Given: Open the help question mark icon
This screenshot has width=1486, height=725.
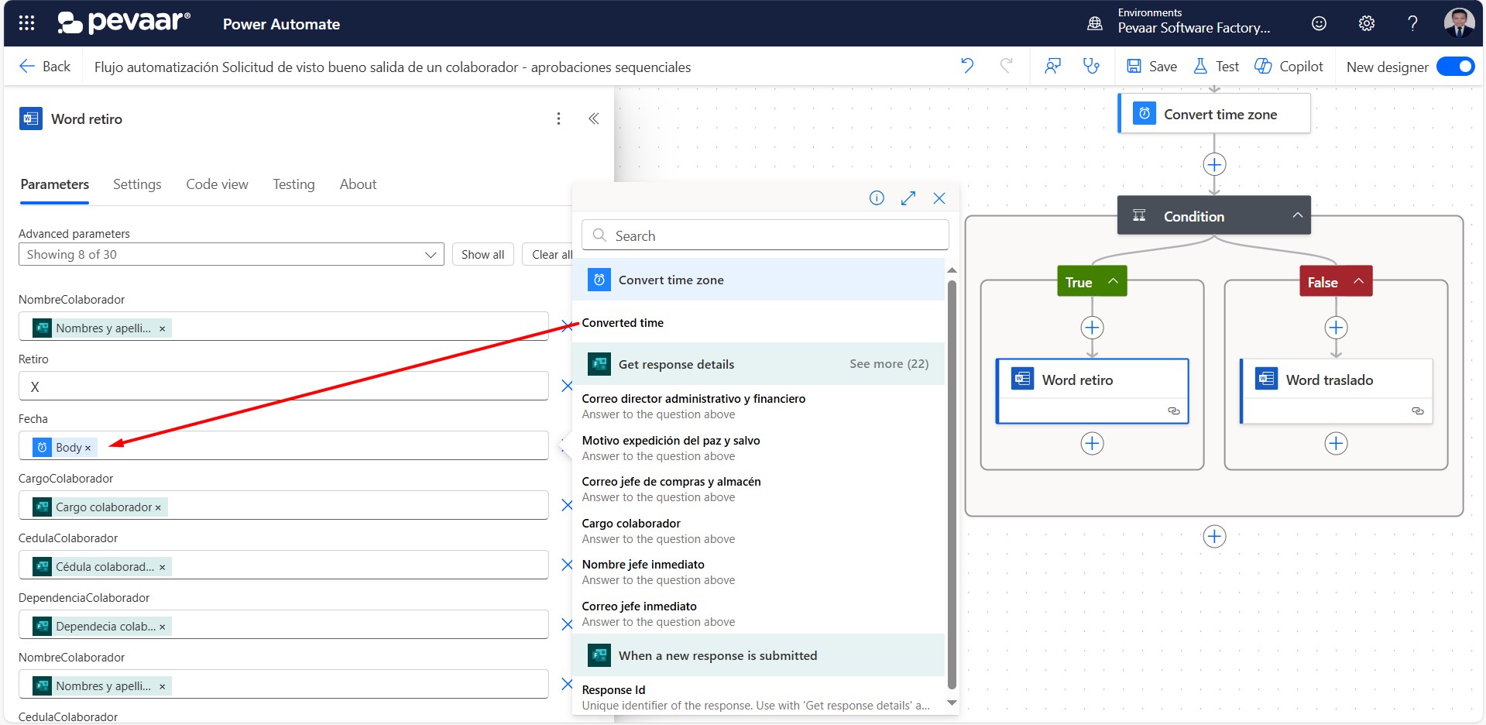Looking at the screenshot, I should (x=1412, y=23).
